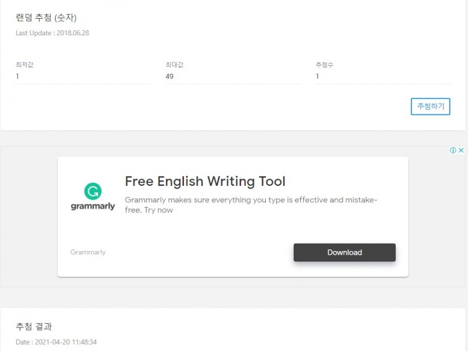Click the 추첨수 label
The image size is (468, 351).
324,65
